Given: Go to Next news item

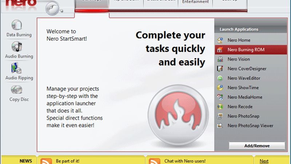Looking at the screenshot, I should (x=264, y=161).
